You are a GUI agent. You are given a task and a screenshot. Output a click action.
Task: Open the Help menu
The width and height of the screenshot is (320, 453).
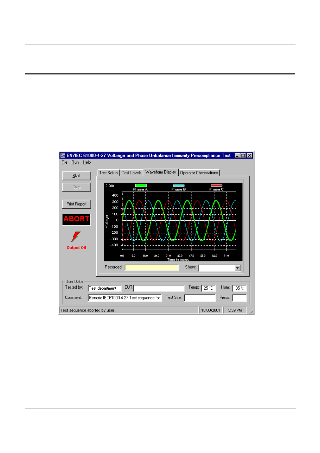[87, 162]
